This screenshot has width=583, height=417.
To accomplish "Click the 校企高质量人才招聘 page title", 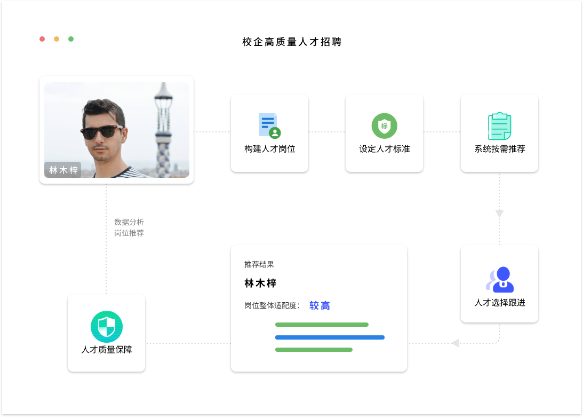I will [x=292, y=42].
